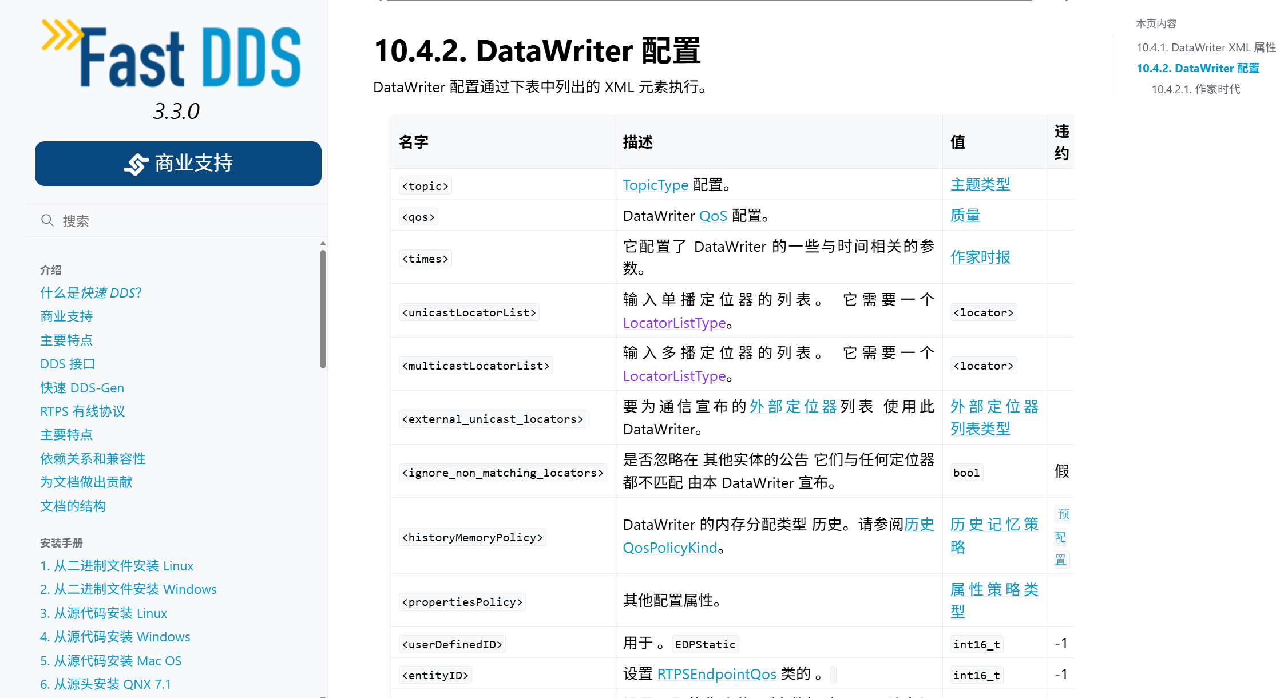The width and height of the screenshot is (1276, 698).
Task: Click the sidebar scrollbar up arrow
Action: pyautogui.click(x=323, y=244)
